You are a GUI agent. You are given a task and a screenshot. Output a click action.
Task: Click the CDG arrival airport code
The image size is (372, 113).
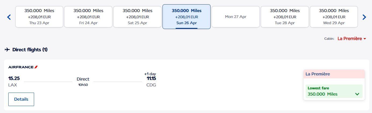click(151, 85)
